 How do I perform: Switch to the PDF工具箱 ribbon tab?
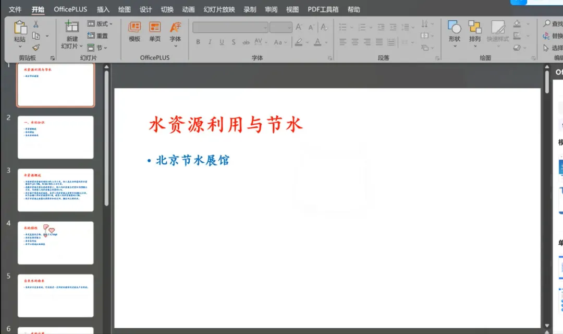click(x=323, y=9)
